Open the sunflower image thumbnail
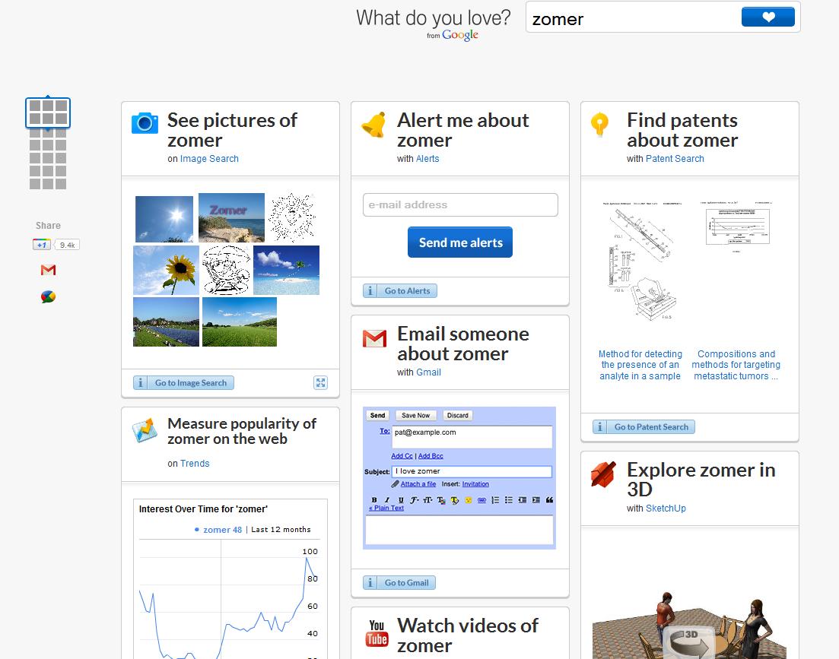 pos(166,270)
